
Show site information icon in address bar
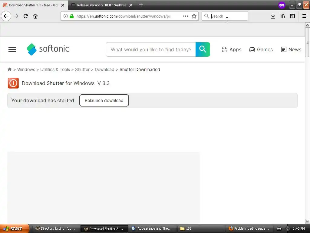pyautogui.click(x=65, y=16)
